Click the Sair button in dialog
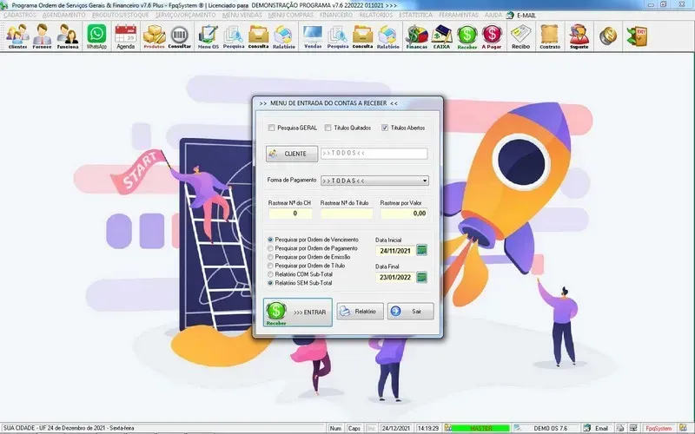 (410, 312)
